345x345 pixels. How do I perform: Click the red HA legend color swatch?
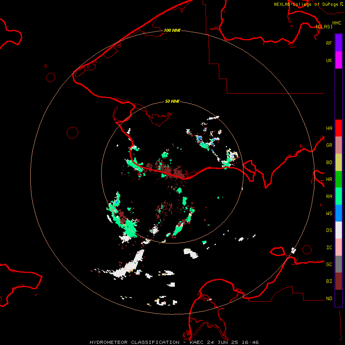tap(338, 128)
